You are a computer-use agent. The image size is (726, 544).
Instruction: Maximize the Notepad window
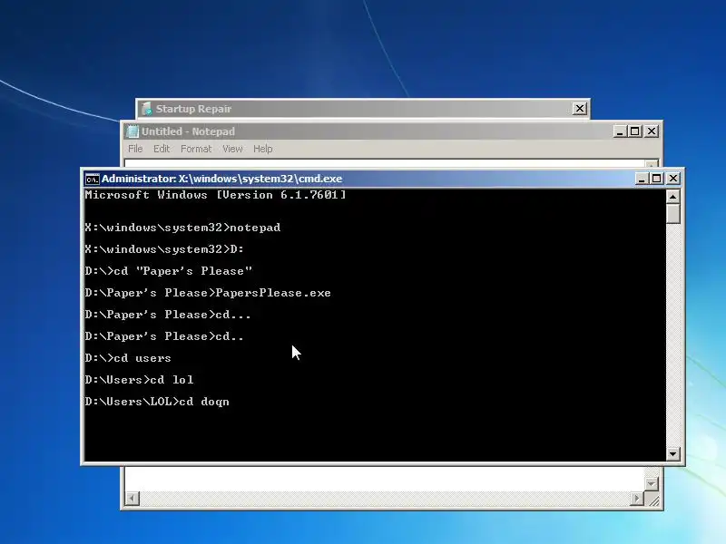tap(634, 131)
